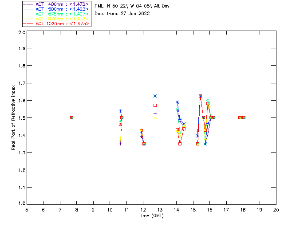Select the purple dashed line sample in the legend

pyautogui.click(x=28, y=4)
